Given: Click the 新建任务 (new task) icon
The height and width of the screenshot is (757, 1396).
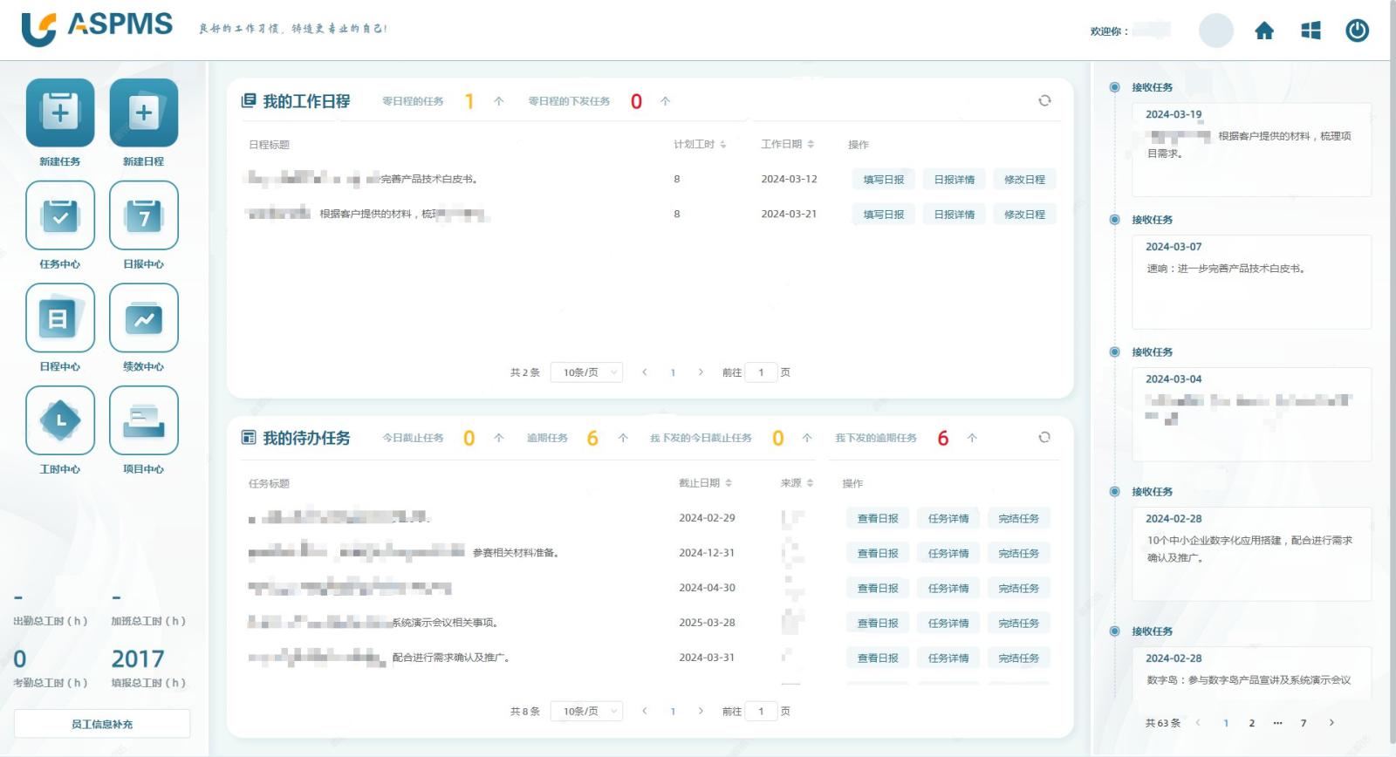Looking at the screenshot, I should [x=59, y=113].
